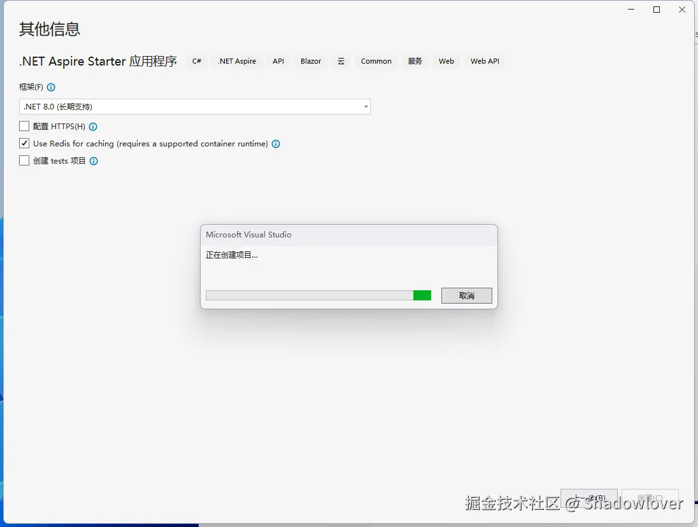Image resolution: width=698 pixels, height=527 pixels.
Task: Click the Common tag
Action: click(376, 61)
